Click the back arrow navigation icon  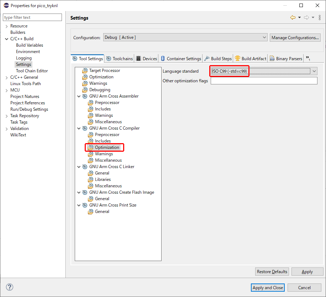293,17
